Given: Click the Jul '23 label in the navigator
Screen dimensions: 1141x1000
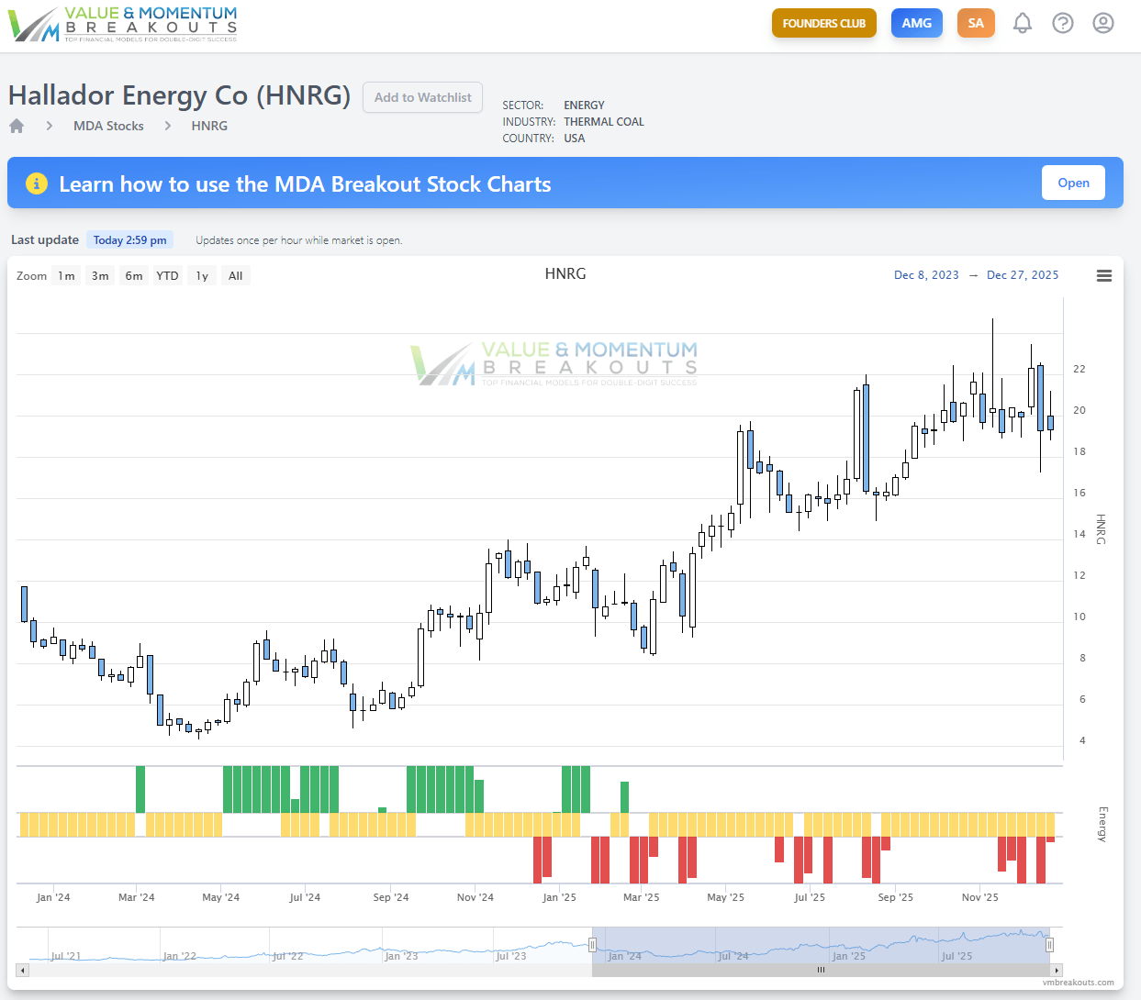Looking at the screenshot, I should pyautogui.click(x=511, y=956).
